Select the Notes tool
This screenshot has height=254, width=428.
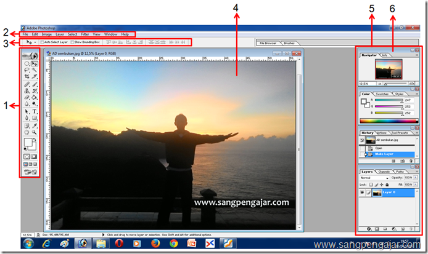(27, 126)
